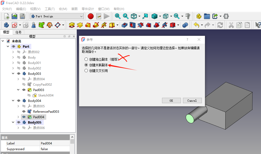Toggle visibility eye of Body003

[19, 74]
